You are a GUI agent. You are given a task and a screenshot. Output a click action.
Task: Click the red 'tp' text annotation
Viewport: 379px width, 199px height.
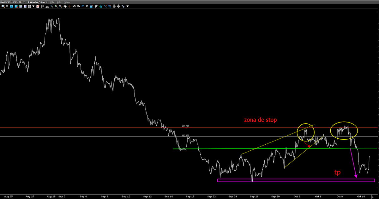click(x=337, y=172)
